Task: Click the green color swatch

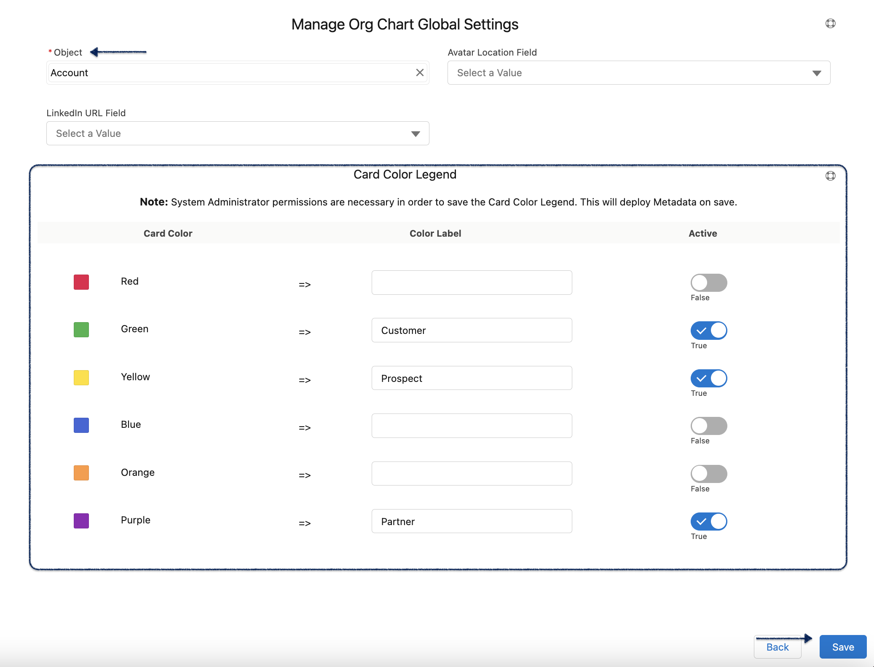Action: [x=81, y=330]
